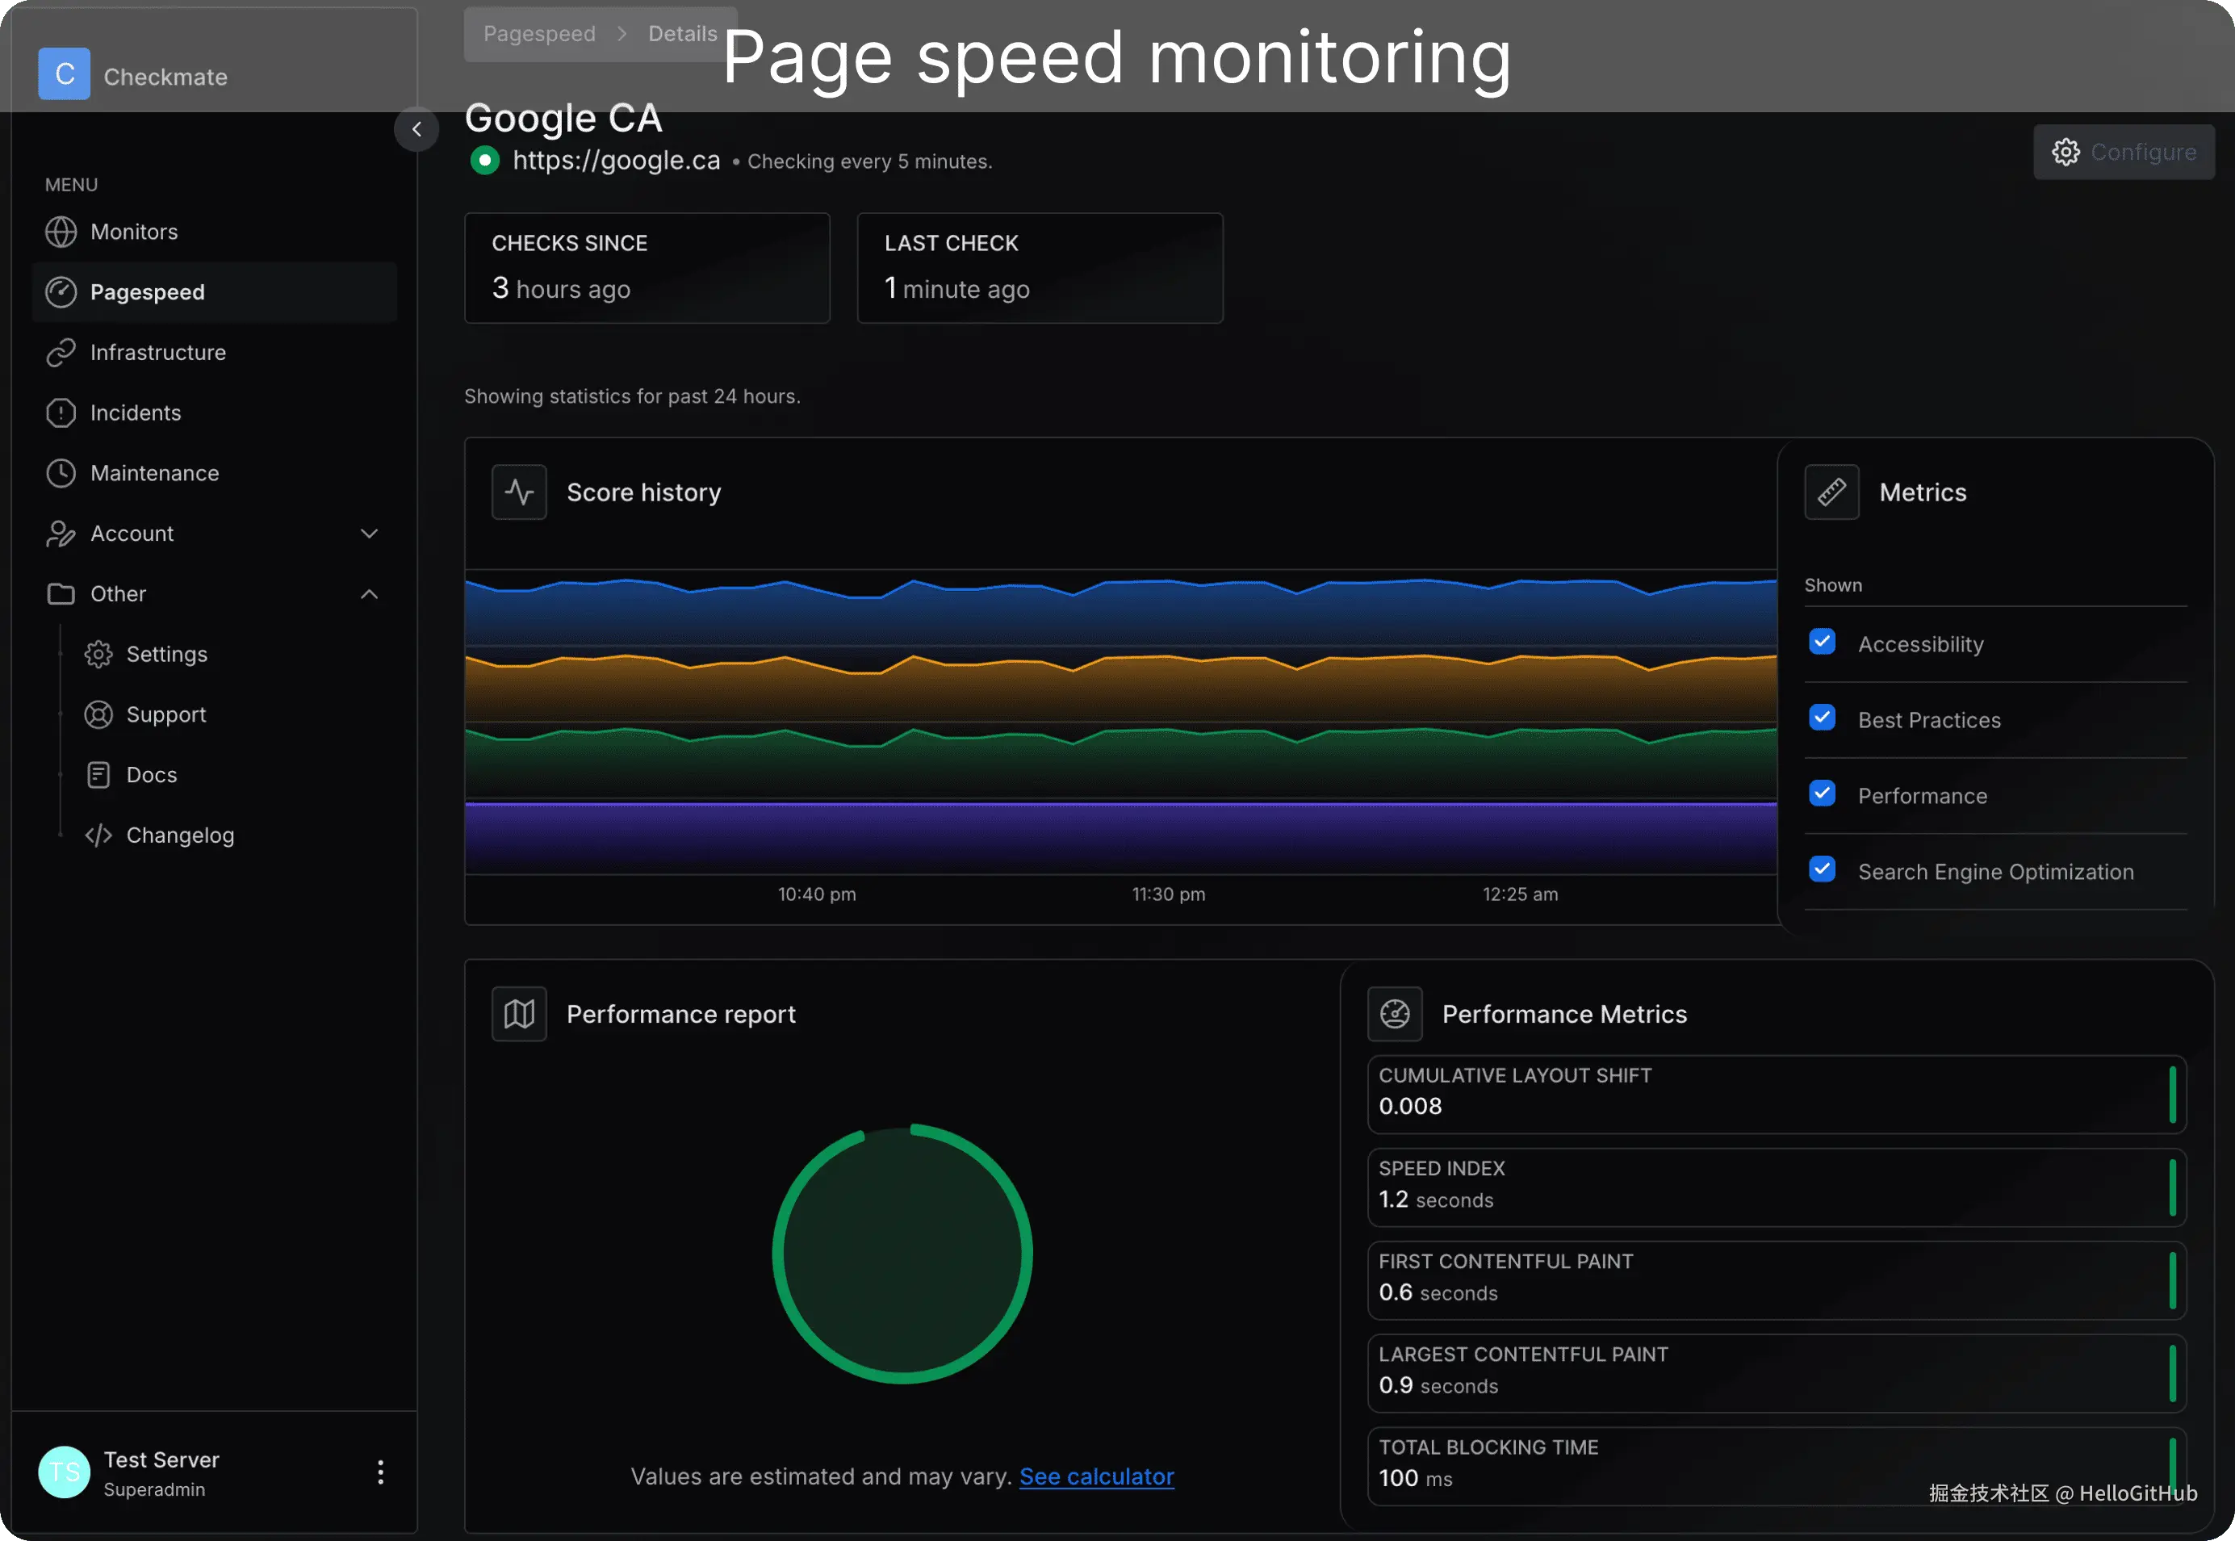2235x1541 pixels.
Task: Open Settings gear in sidebar
Action: click(x=98, y=655)
